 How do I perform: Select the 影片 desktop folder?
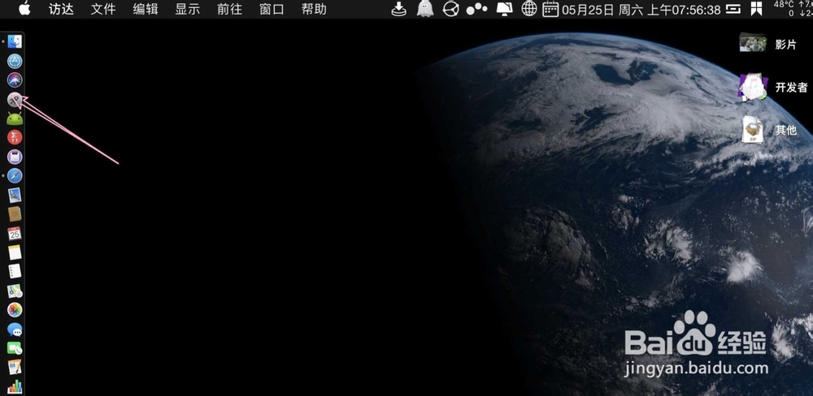[x=753, y=42]
